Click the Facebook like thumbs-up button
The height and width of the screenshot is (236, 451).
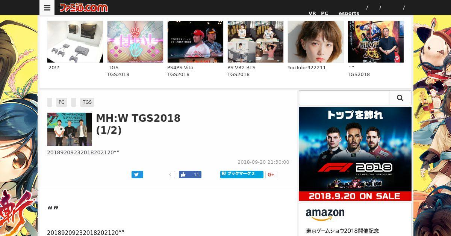click(190, 175)
